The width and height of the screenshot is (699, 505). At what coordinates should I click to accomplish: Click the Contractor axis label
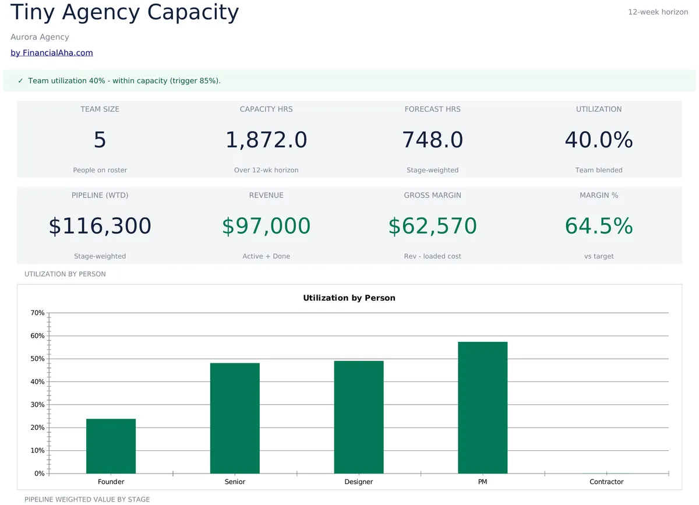tap(606, 482)
